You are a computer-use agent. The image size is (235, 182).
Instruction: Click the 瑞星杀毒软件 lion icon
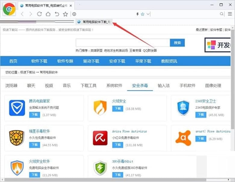click(17, 138)
